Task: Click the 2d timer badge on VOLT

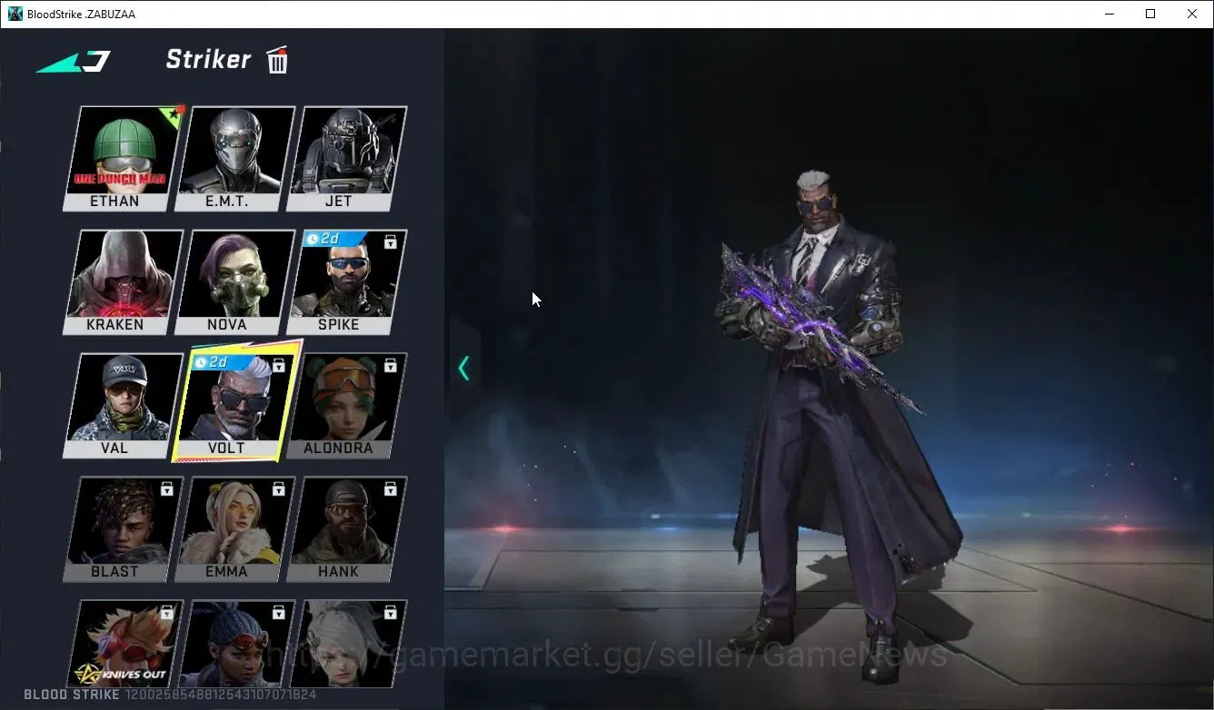Action: 222,362
